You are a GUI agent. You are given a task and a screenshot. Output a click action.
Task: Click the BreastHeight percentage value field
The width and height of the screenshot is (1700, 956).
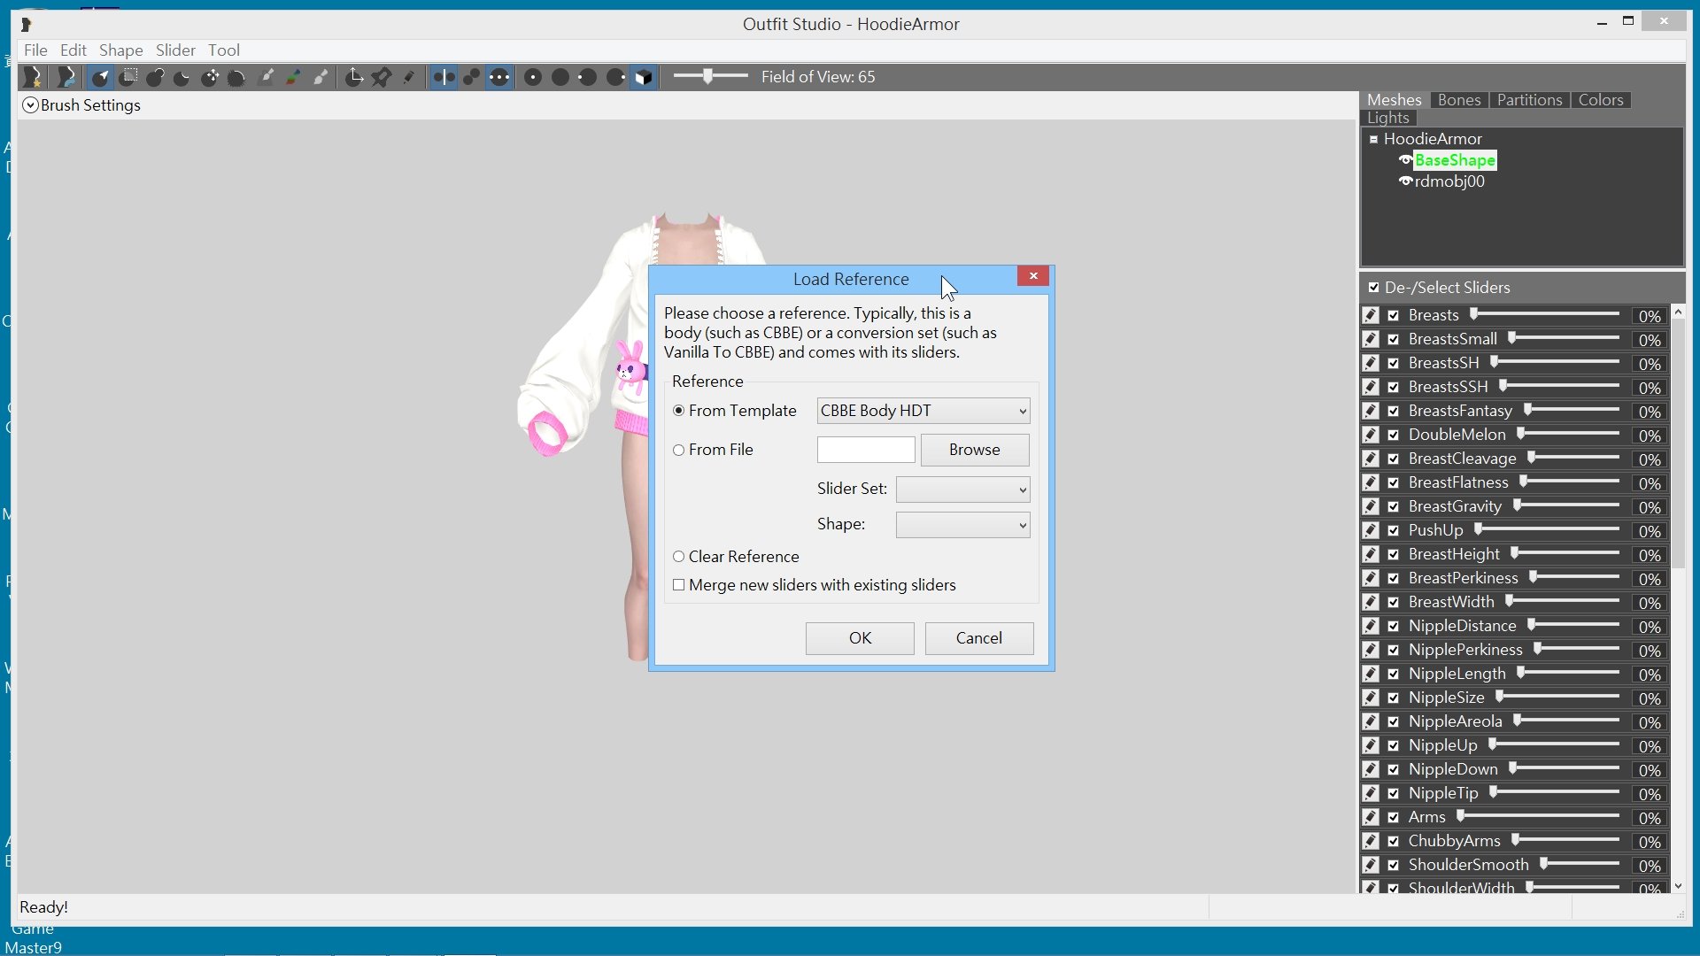coord(1649,555)
